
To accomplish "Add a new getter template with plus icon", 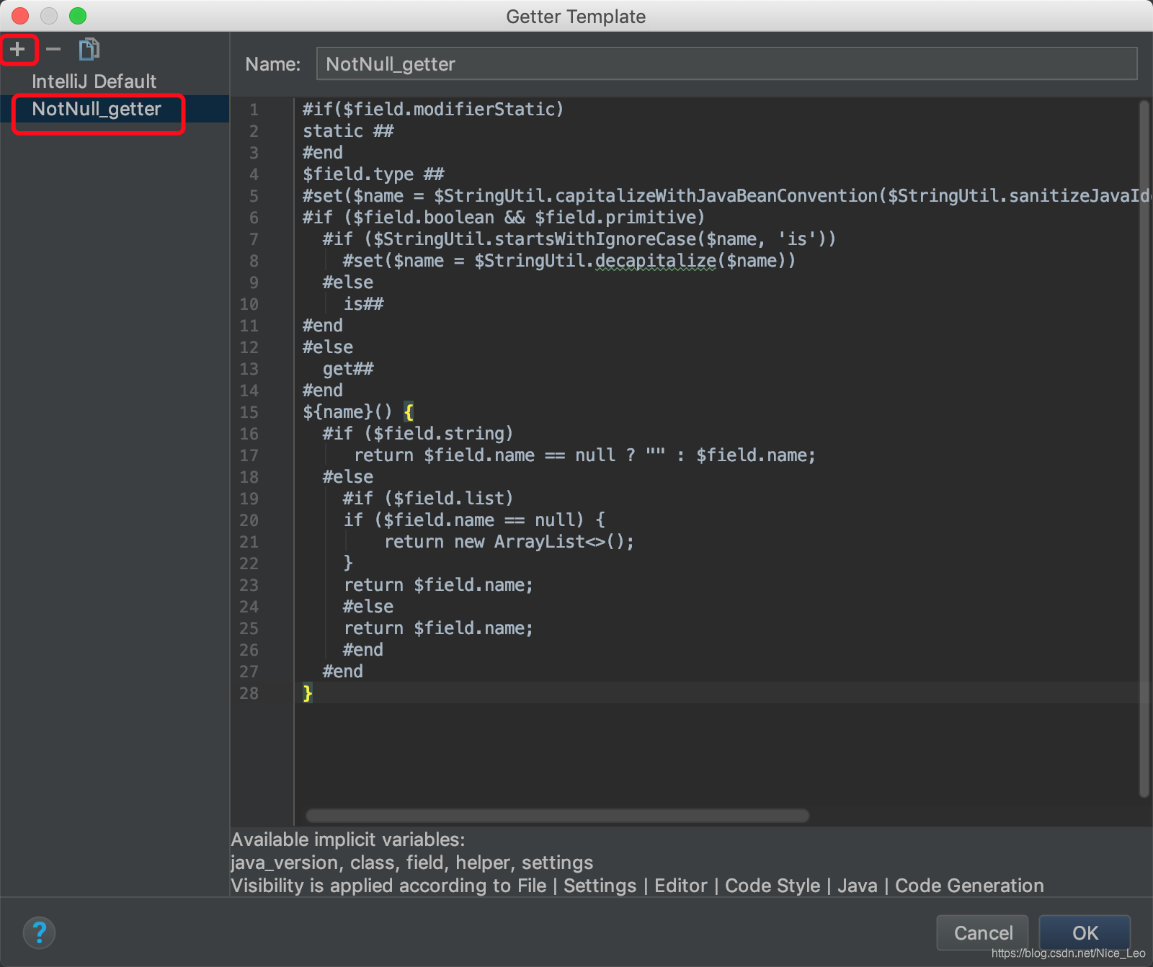I will pos(18,50).
